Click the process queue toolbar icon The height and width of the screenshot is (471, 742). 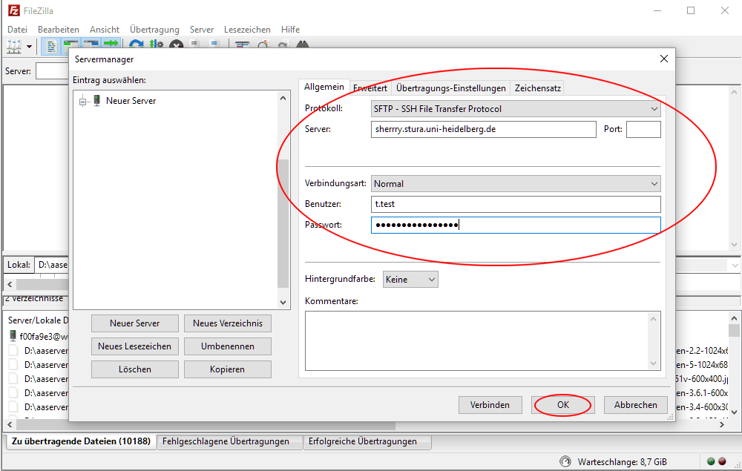156,45
